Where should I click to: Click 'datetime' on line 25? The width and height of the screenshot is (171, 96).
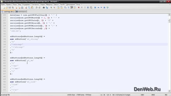click(x=15, y=15)
